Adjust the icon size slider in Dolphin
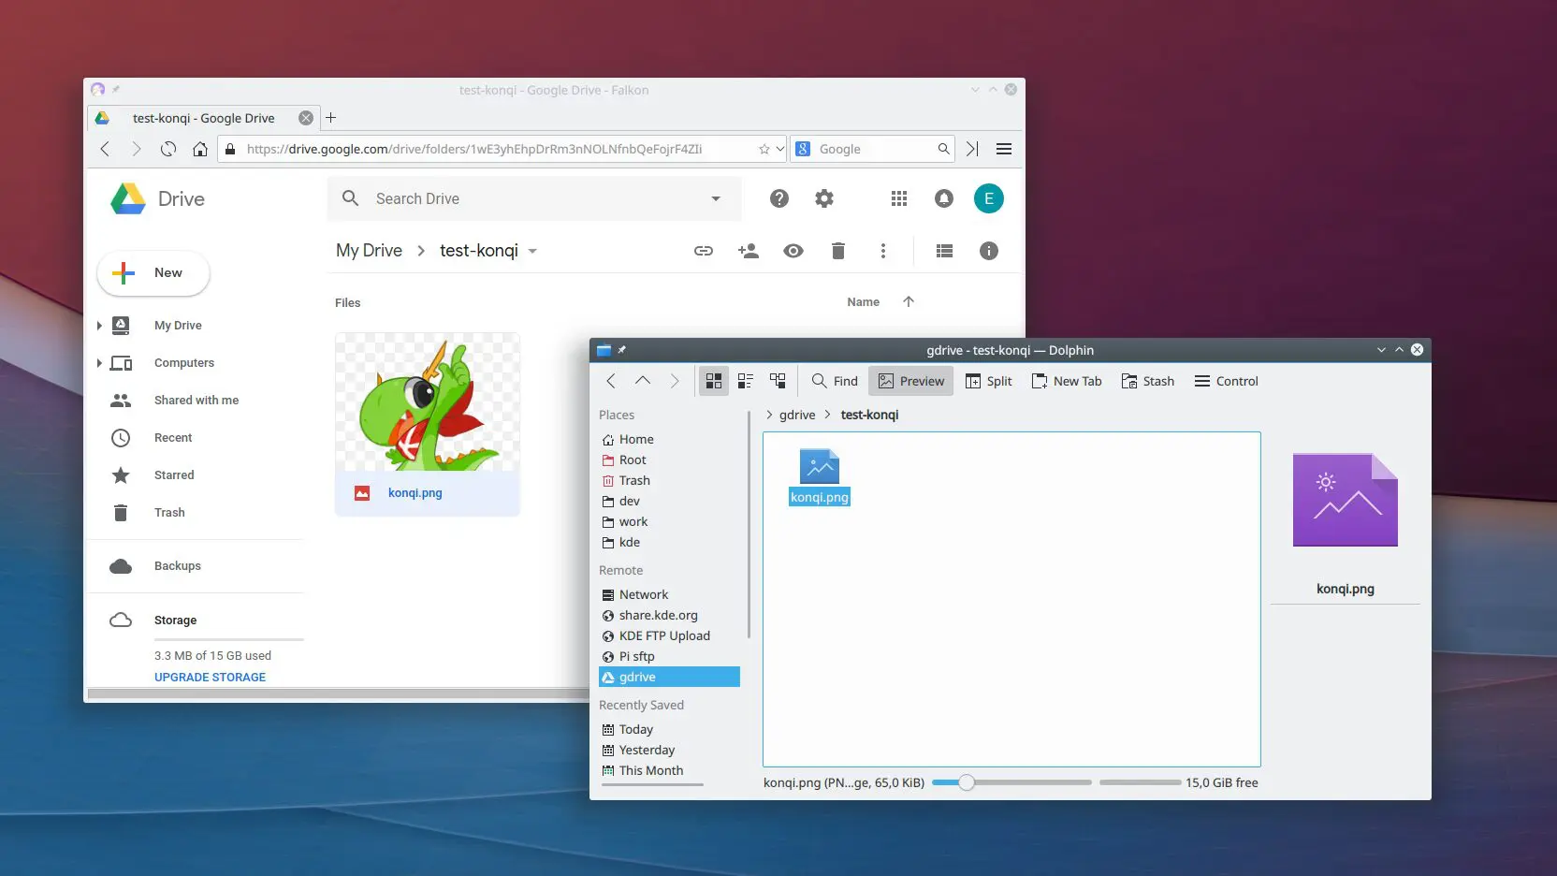The width and height of the screenshot is (1557, 876). (x=968, y=782)
